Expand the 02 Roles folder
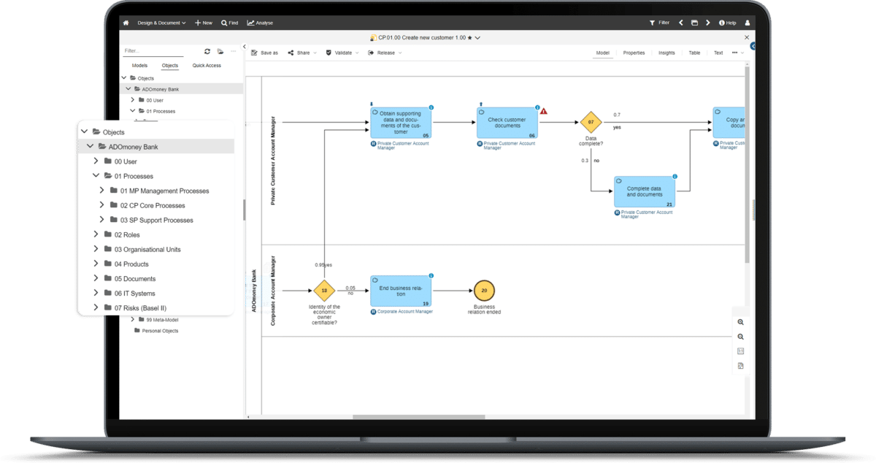876x463 pixels. click(x=96, y=234)
